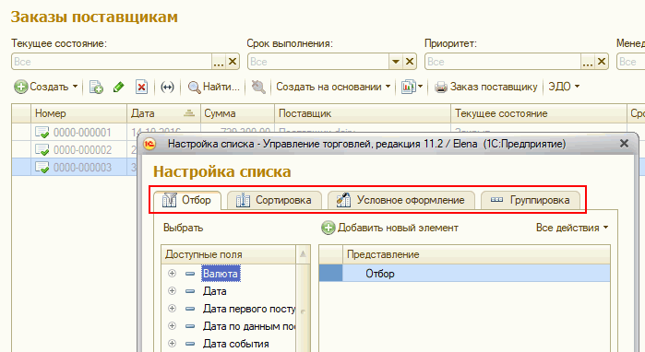Select the Дата первого поступления field
The width and height of the screenshot is (645, 352).
249,309
